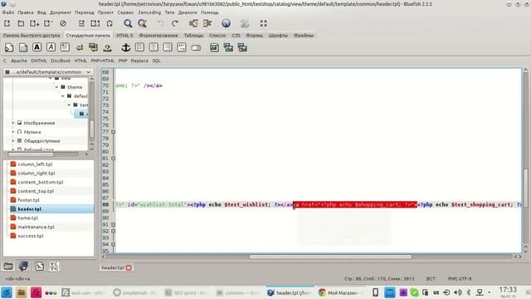Click the Paste toolbar icon
Screen dimensions: 531x299
click(x=110, y=23)
